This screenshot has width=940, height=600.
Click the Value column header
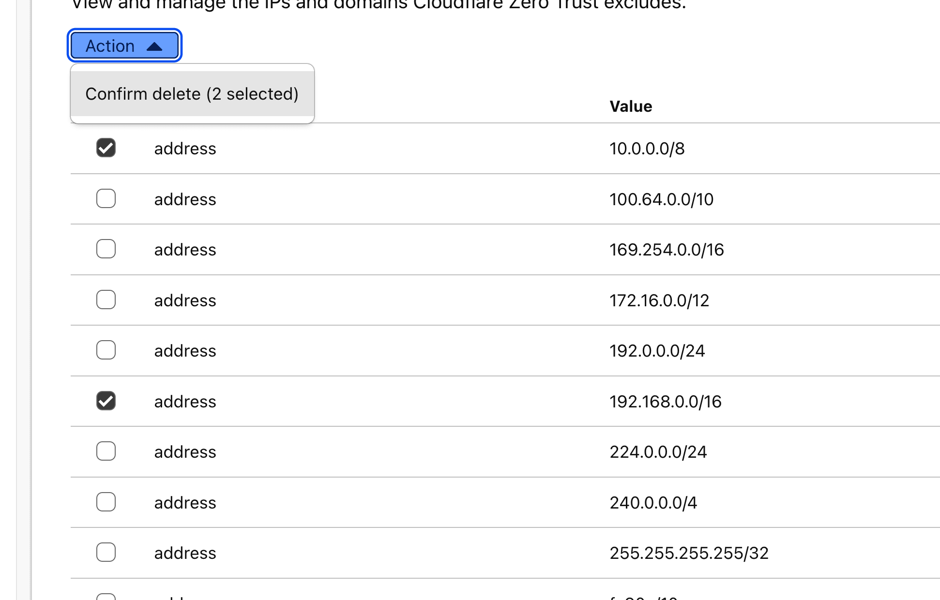click(x=631, y=106)
